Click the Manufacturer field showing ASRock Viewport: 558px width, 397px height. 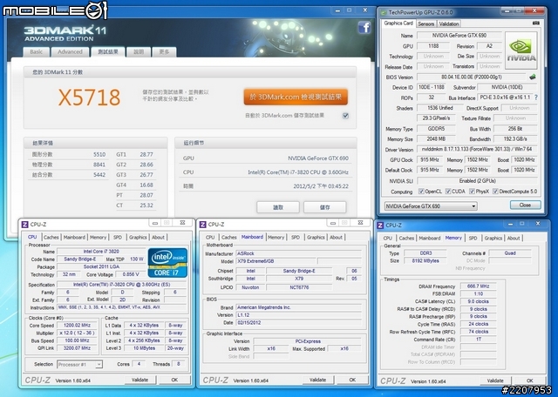[298, 253]
